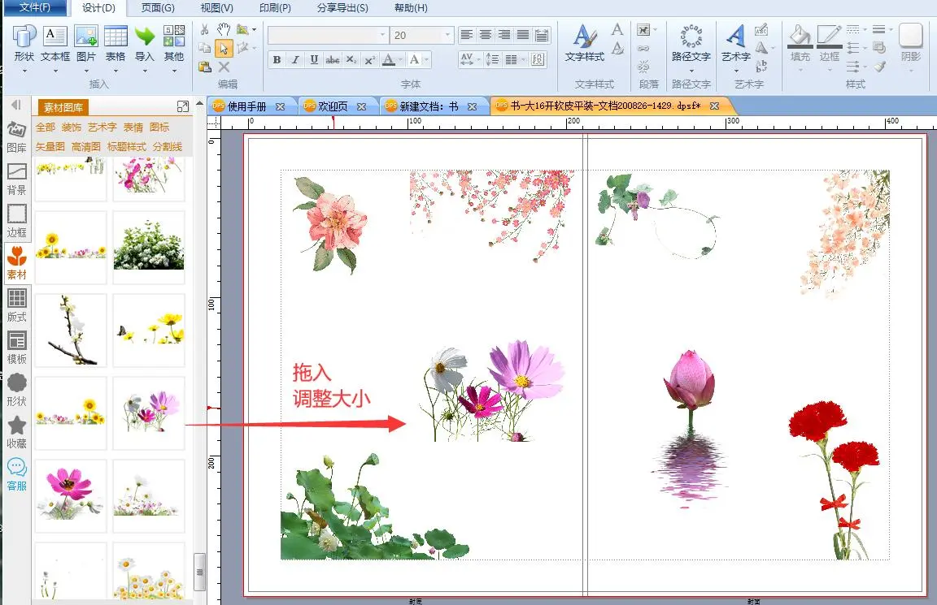937x605 pixels.
Task: Toggle italic text formatting
Action: (x=294, y=59)
